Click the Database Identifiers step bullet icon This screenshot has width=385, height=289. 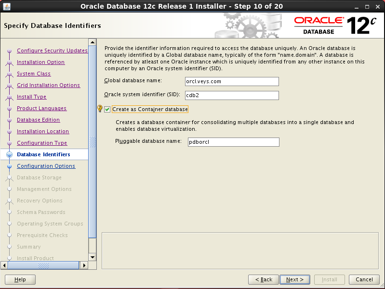point(9,154)
